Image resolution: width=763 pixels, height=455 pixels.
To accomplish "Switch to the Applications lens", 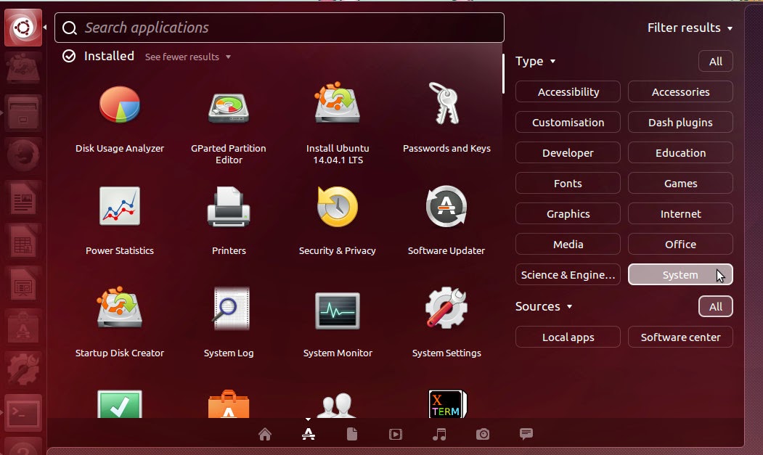I will coord(308,433).
